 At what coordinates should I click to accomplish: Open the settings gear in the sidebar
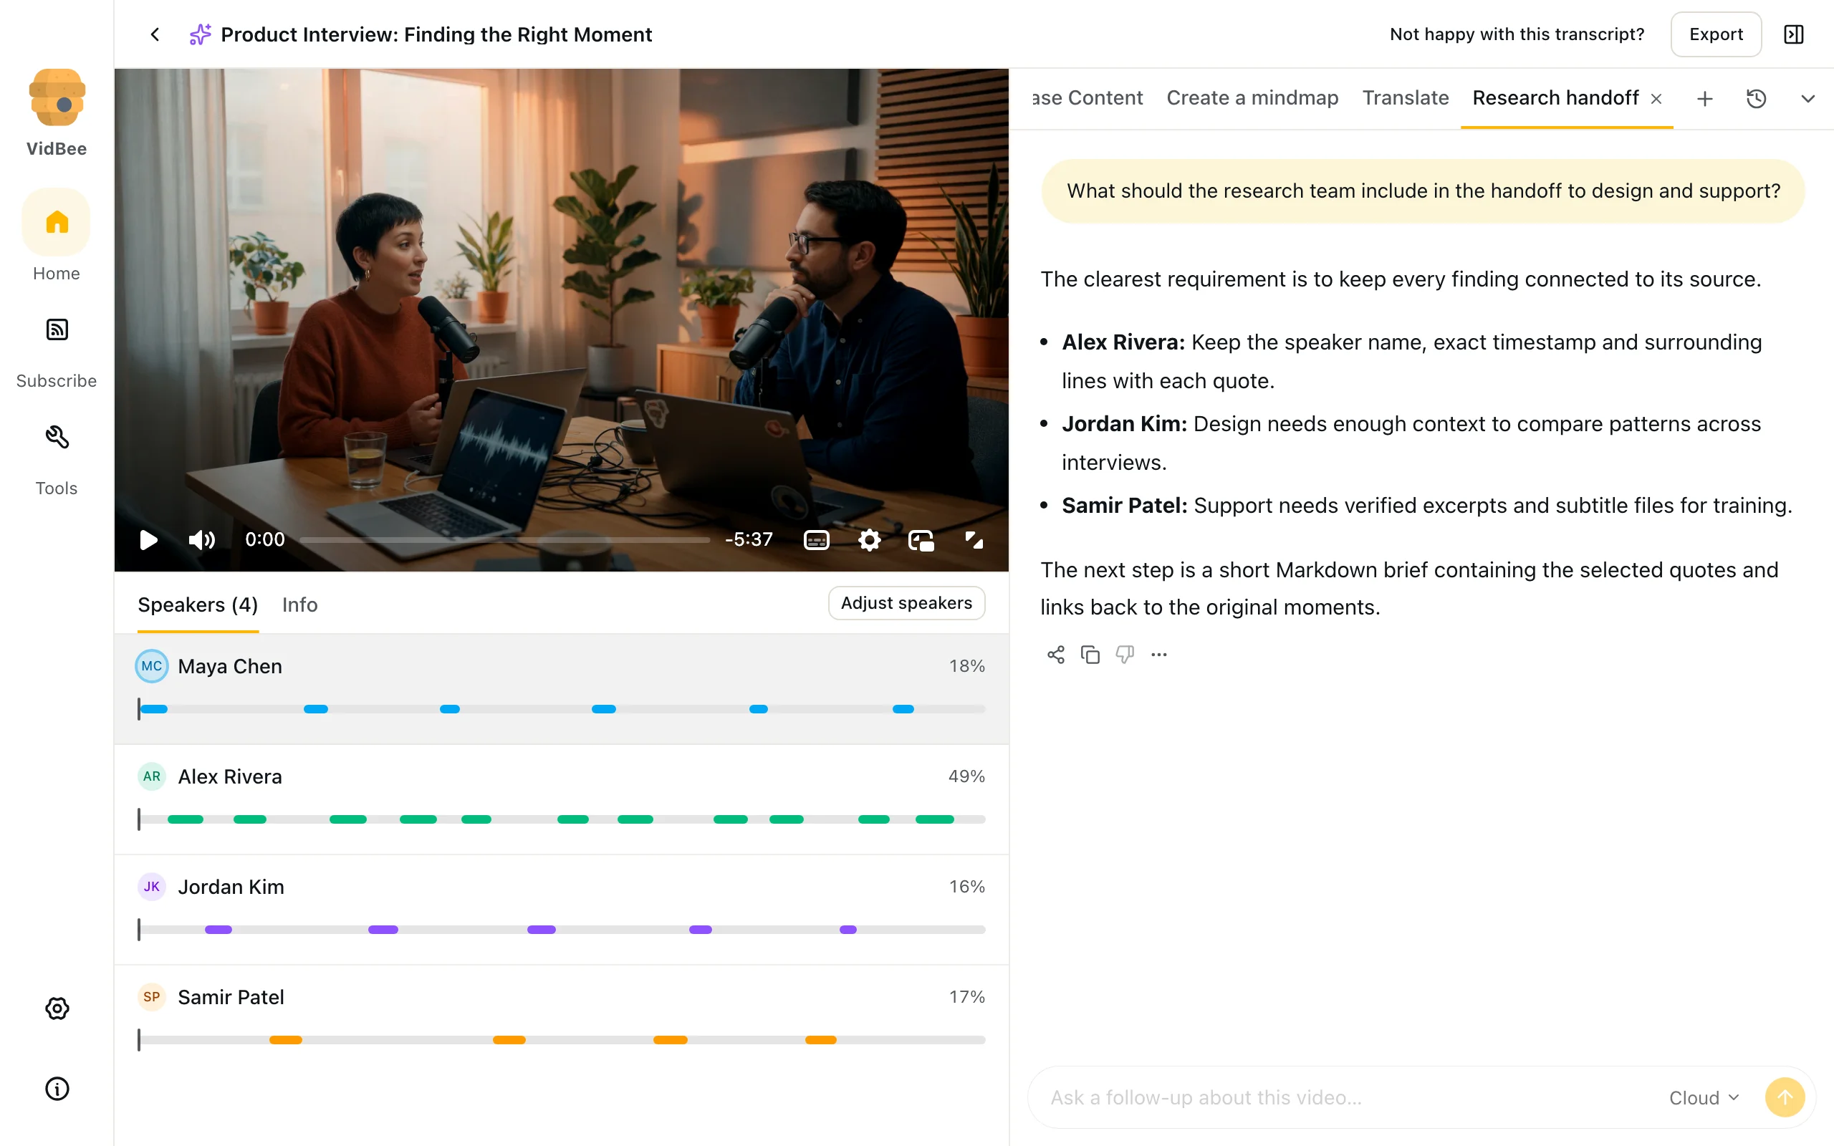point(57,1008)
